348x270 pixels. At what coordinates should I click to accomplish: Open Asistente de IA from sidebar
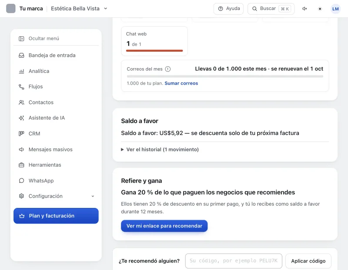click(56, 118)
